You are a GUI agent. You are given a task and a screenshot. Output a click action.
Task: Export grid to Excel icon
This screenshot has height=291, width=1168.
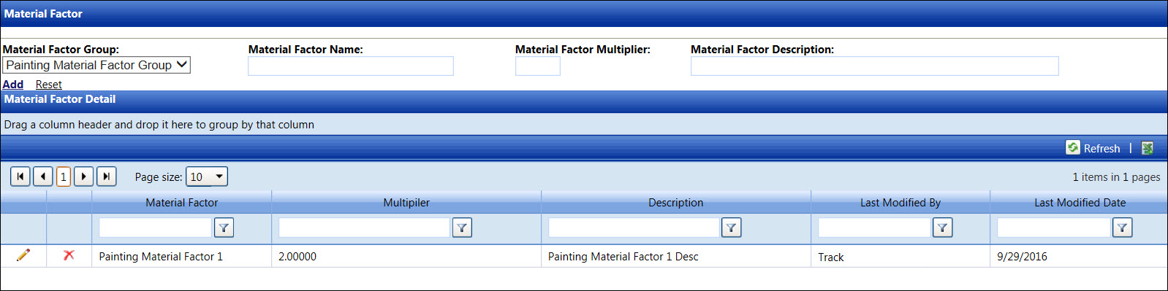point(1148,148)
